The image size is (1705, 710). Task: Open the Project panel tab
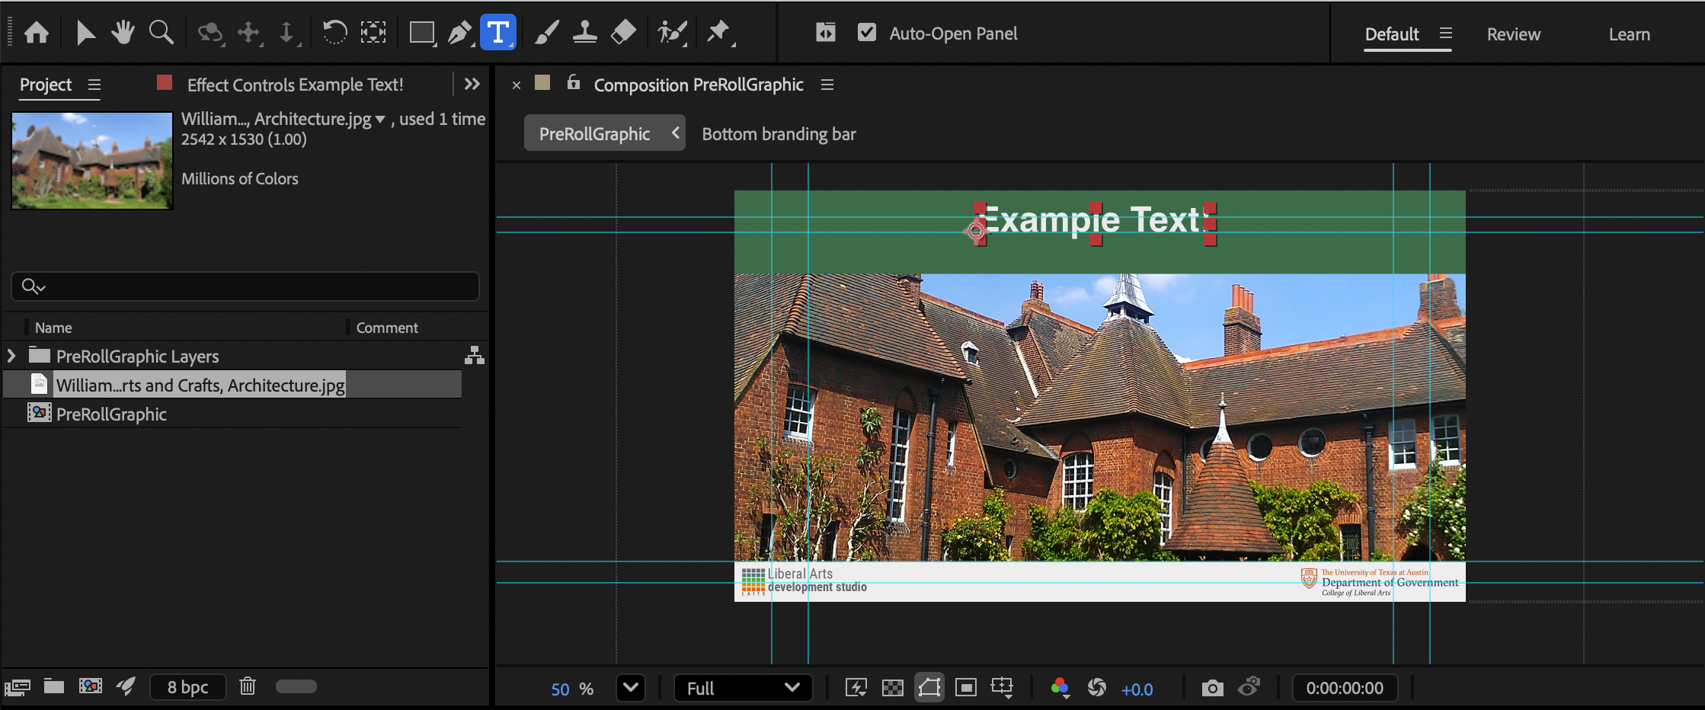(x=46, y=85)
